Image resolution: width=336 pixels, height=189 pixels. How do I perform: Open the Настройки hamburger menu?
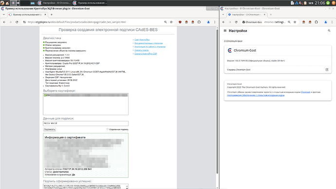(x=225, y=31)
